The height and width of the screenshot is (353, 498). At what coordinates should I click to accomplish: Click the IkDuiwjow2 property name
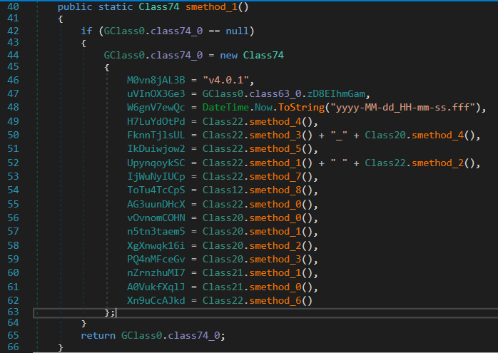(x=156, y=149)
